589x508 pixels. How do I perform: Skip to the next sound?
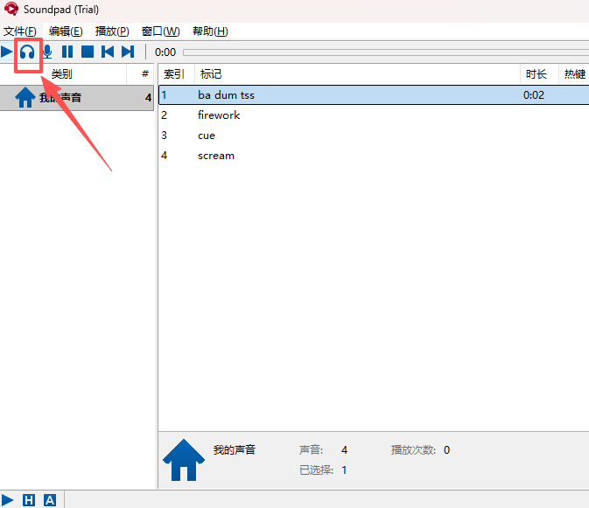[x=128, y=52]
